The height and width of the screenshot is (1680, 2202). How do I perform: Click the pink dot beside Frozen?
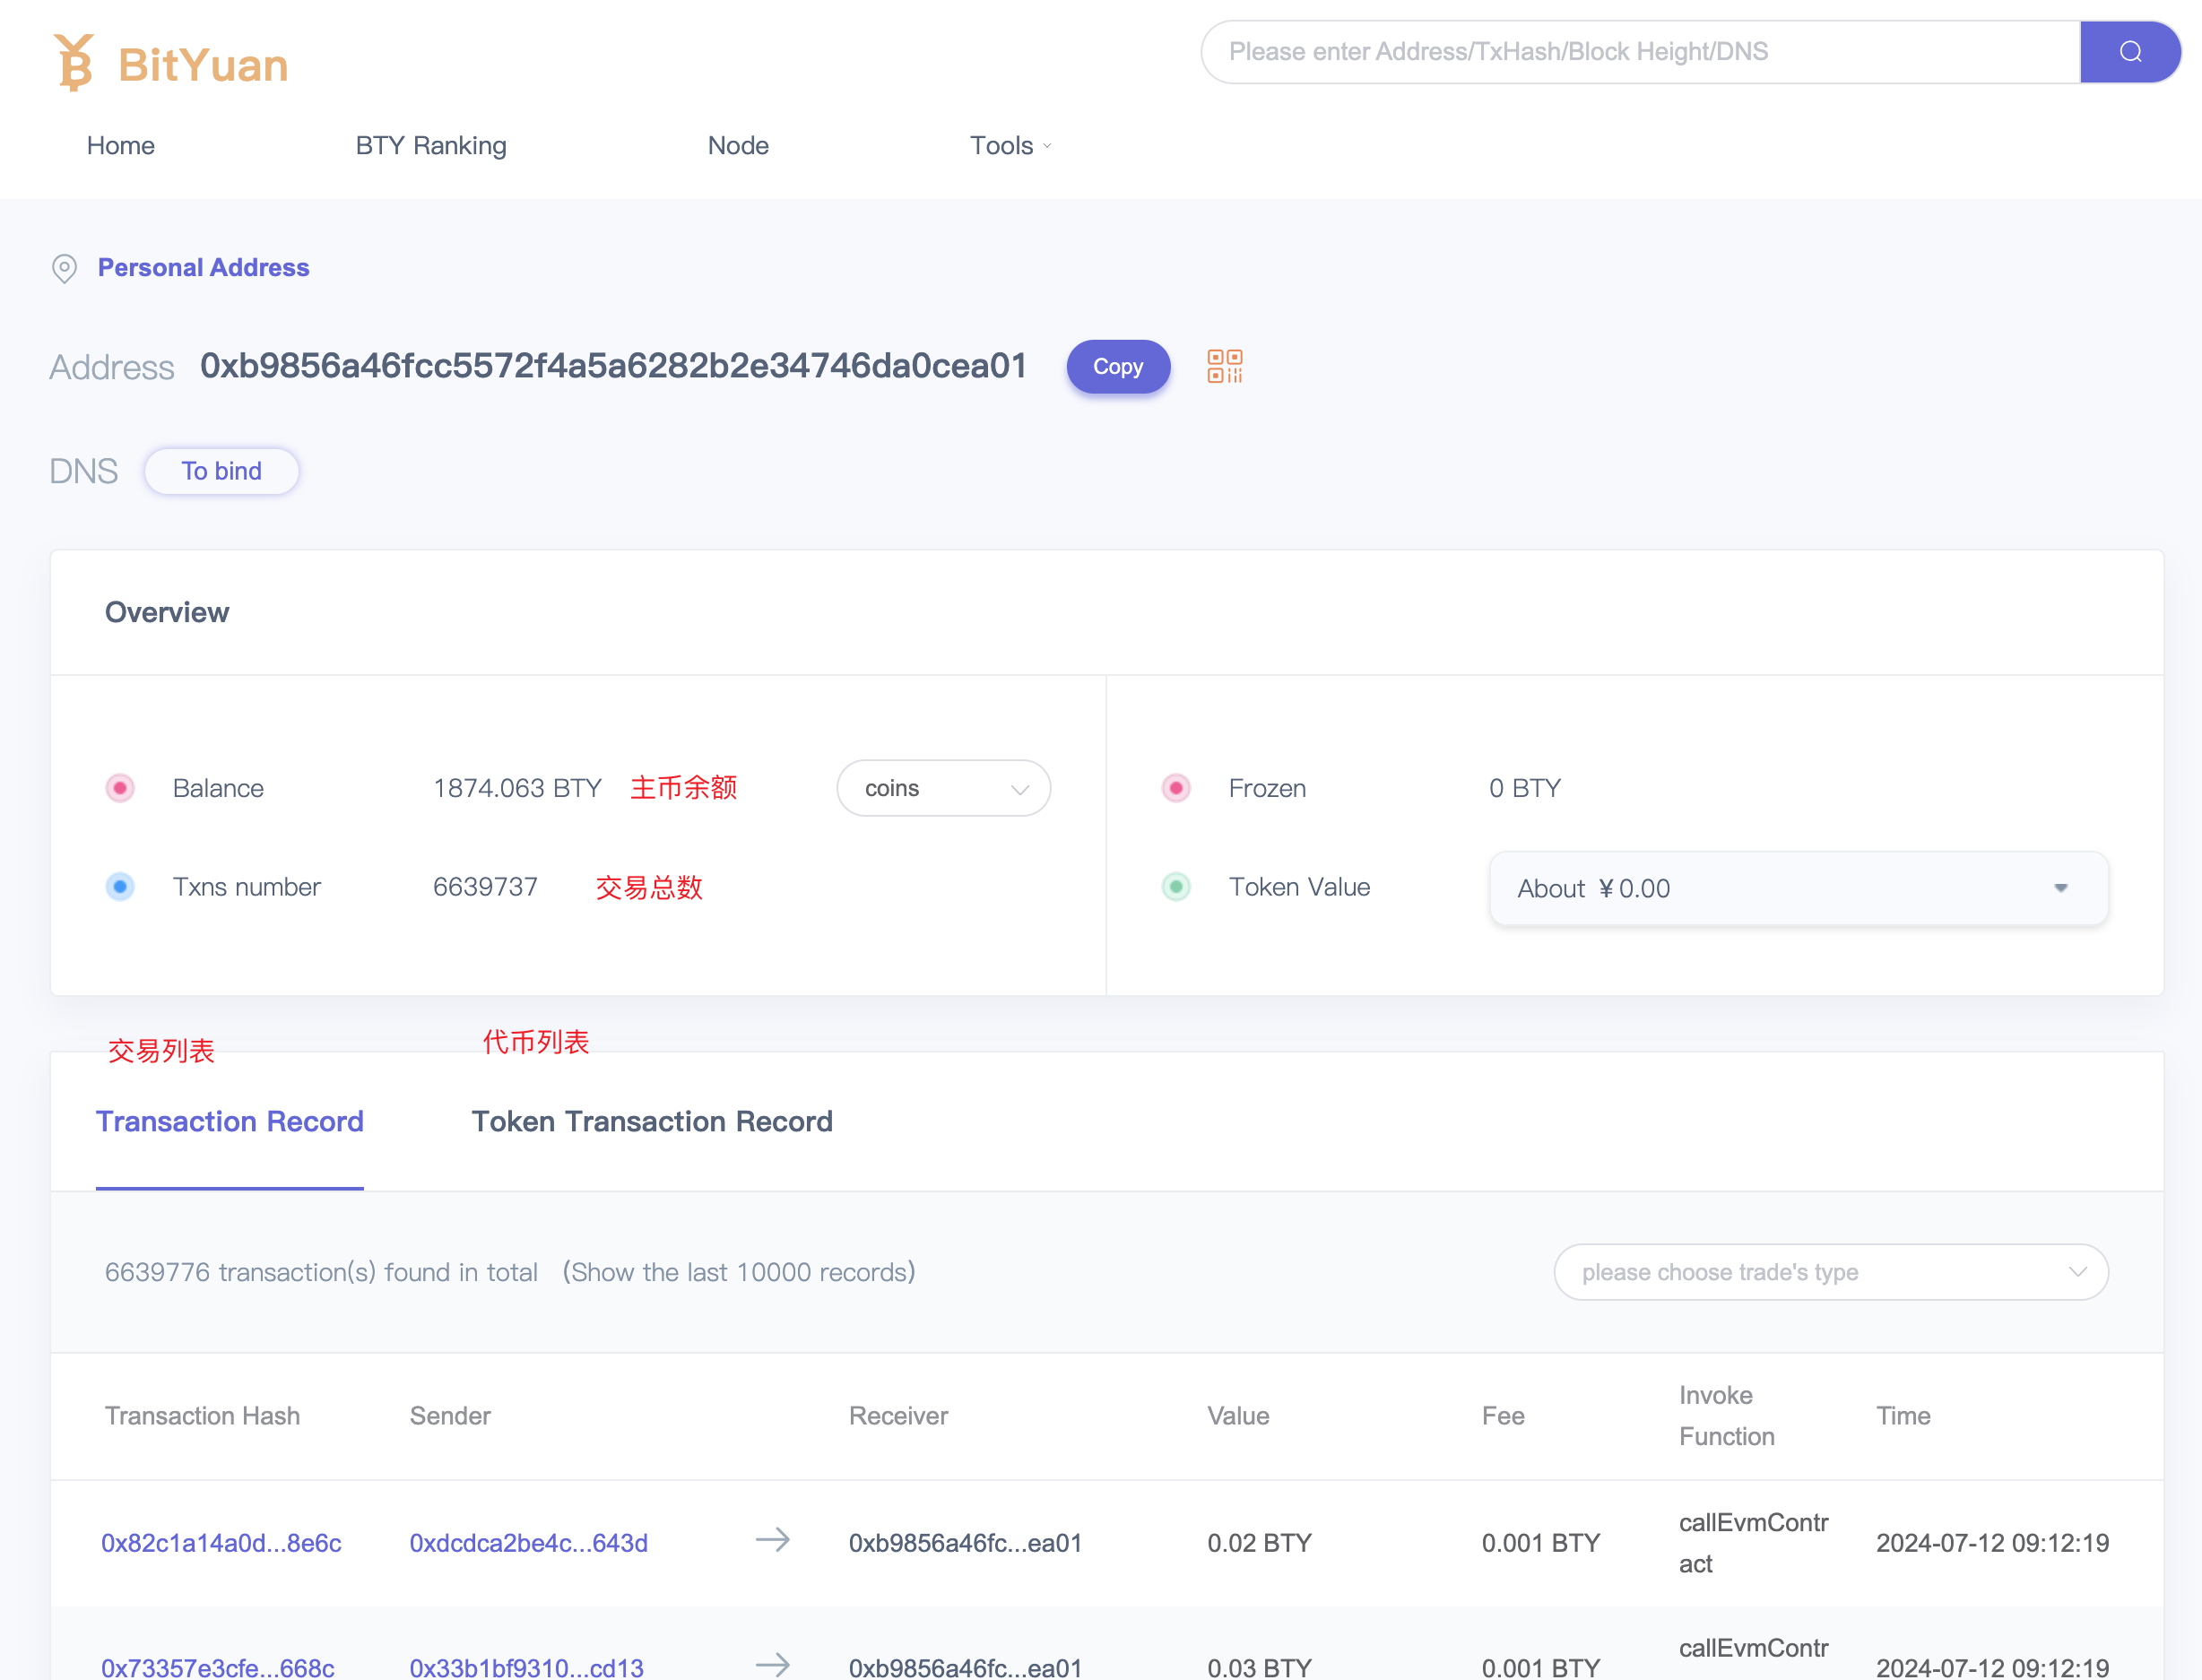coord(1176,788)
